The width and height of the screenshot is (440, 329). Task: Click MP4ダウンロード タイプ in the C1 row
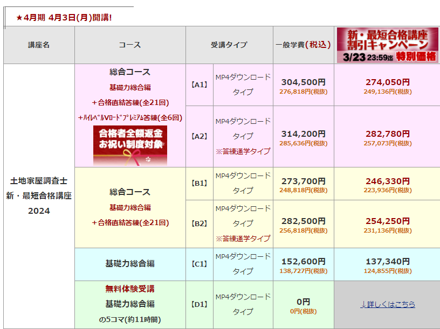point(243,264)
